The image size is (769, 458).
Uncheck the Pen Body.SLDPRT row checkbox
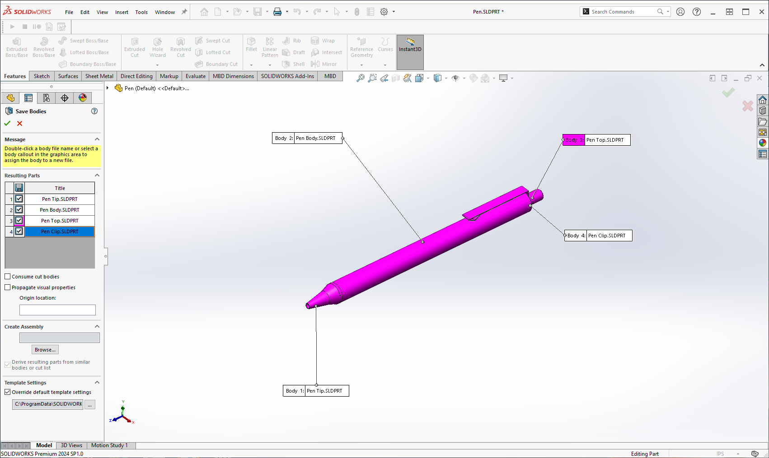(x=19, y=209)
